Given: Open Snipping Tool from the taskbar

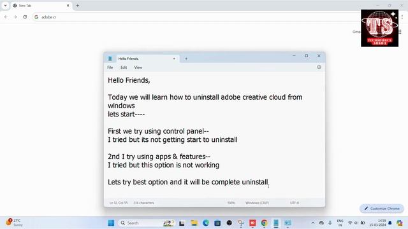Looking at the screenshot, I should tap(241, 223).
